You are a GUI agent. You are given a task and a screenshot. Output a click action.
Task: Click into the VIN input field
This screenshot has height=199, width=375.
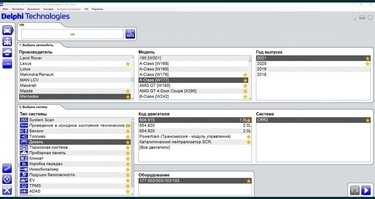[x=73, y=34]
